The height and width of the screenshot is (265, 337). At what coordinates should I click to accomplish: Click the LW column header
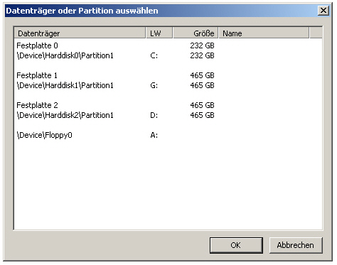[159, 33]
